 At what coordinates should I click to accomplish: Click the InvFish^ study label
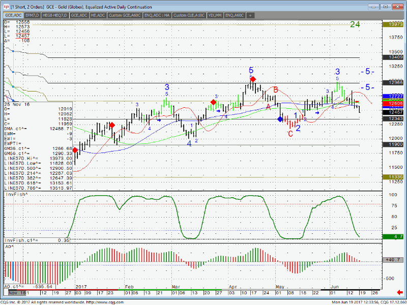pyautogui.click(x=17, y=194)
